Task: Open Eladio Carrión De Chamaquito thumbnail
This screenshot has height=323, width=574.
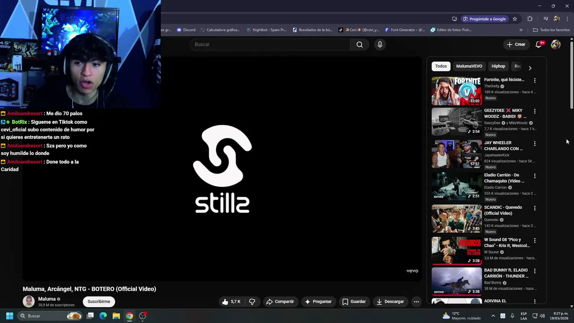Action: pyautogui.click(x=457, y=186)
